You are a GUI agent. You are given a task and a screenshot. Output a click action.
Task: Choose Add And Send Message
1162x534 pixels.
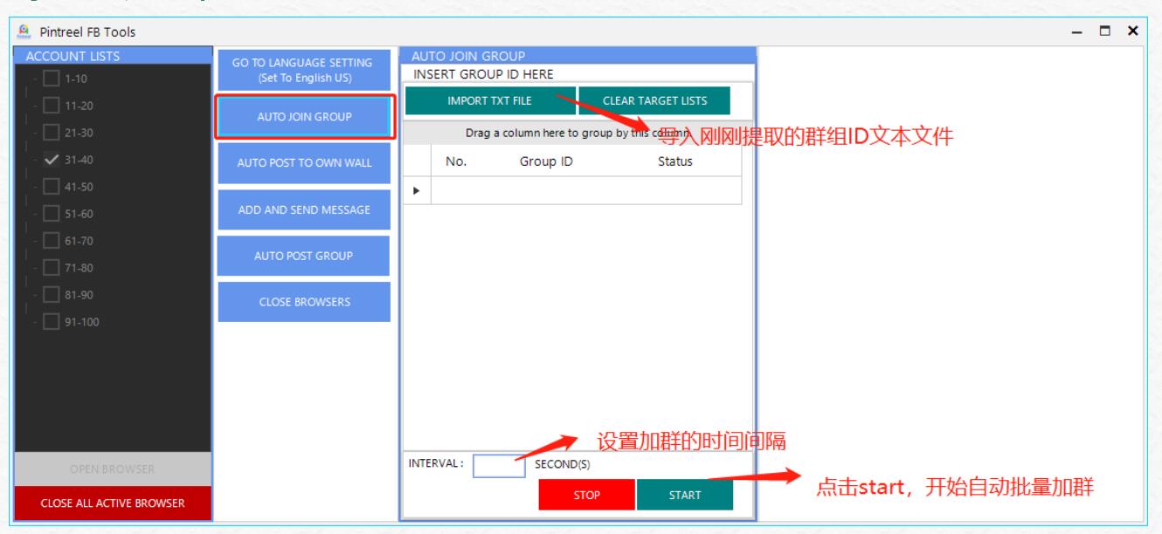point(302,210)
